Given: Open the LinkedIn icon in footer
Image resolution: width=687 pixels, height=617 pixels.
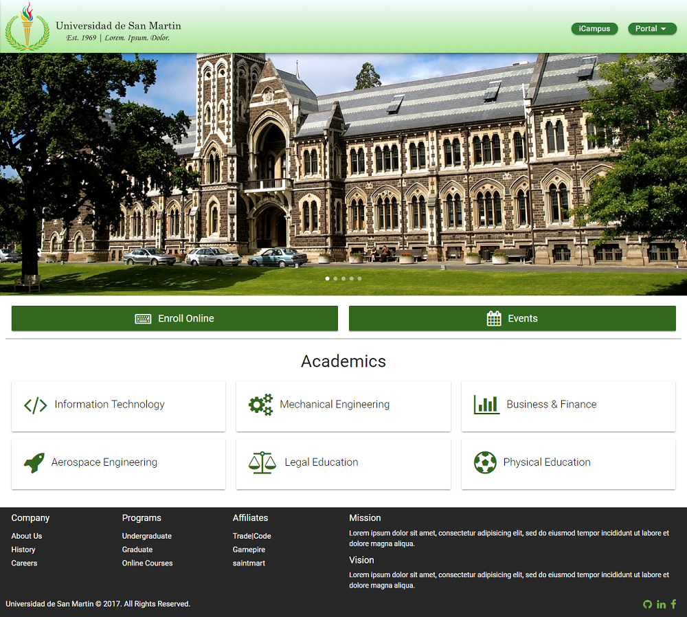Looking at the screenshot, I should tap(661, 604).
